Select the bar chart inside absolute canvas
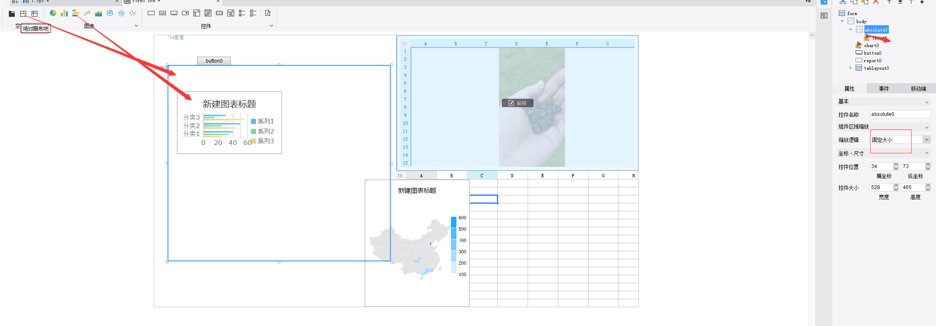 pyautogui.click(x=229, y=123)
